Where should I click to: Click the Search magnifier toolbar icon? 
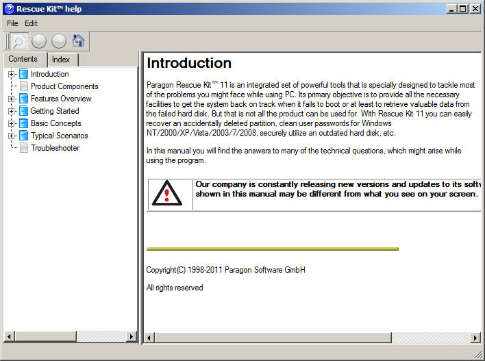(x=18, y=41)
